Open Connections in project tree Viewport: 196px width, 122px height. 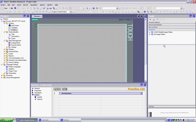tap(15, 36)
